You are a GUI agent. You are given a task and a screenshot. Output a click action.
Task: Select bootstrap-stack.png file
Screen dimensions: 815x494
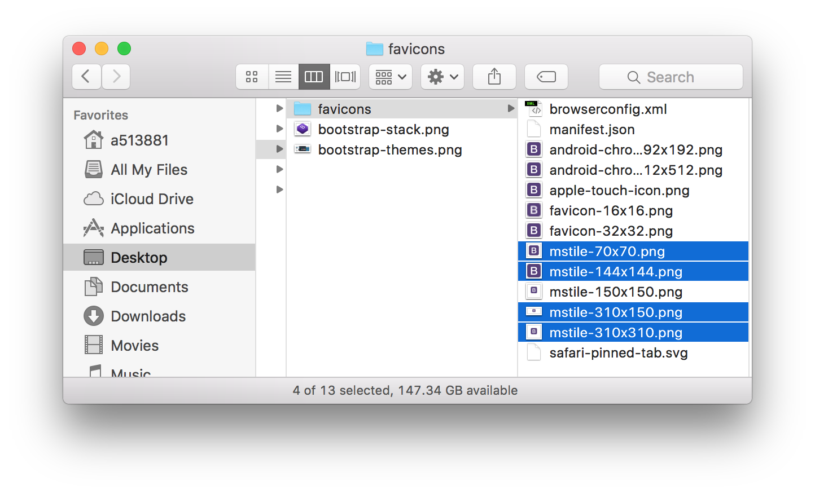click(x=401, y=129)
